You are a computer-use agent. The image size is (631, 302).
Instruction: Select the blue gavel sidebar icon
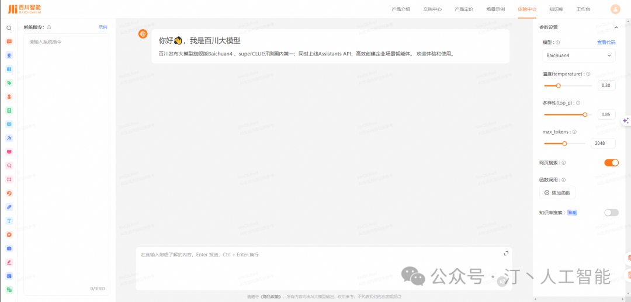9,138
